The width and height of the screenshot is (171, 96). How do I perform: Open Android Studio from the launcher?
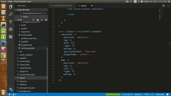[x=3, y=31]
